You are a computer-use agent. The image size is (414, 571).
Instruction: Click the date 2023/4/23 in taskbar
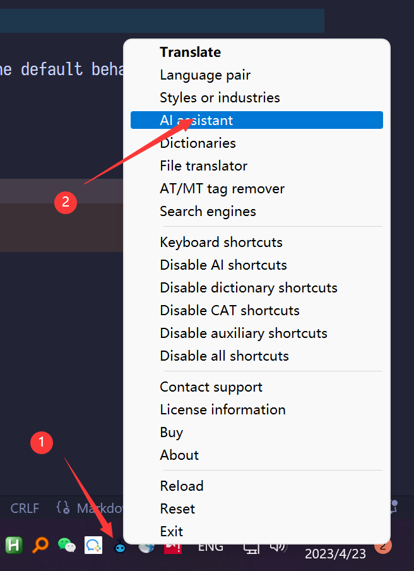click(335, 554)
